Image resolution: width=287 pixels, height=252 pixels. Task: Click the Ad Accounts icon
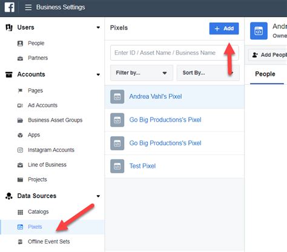(x=20, y=105)
